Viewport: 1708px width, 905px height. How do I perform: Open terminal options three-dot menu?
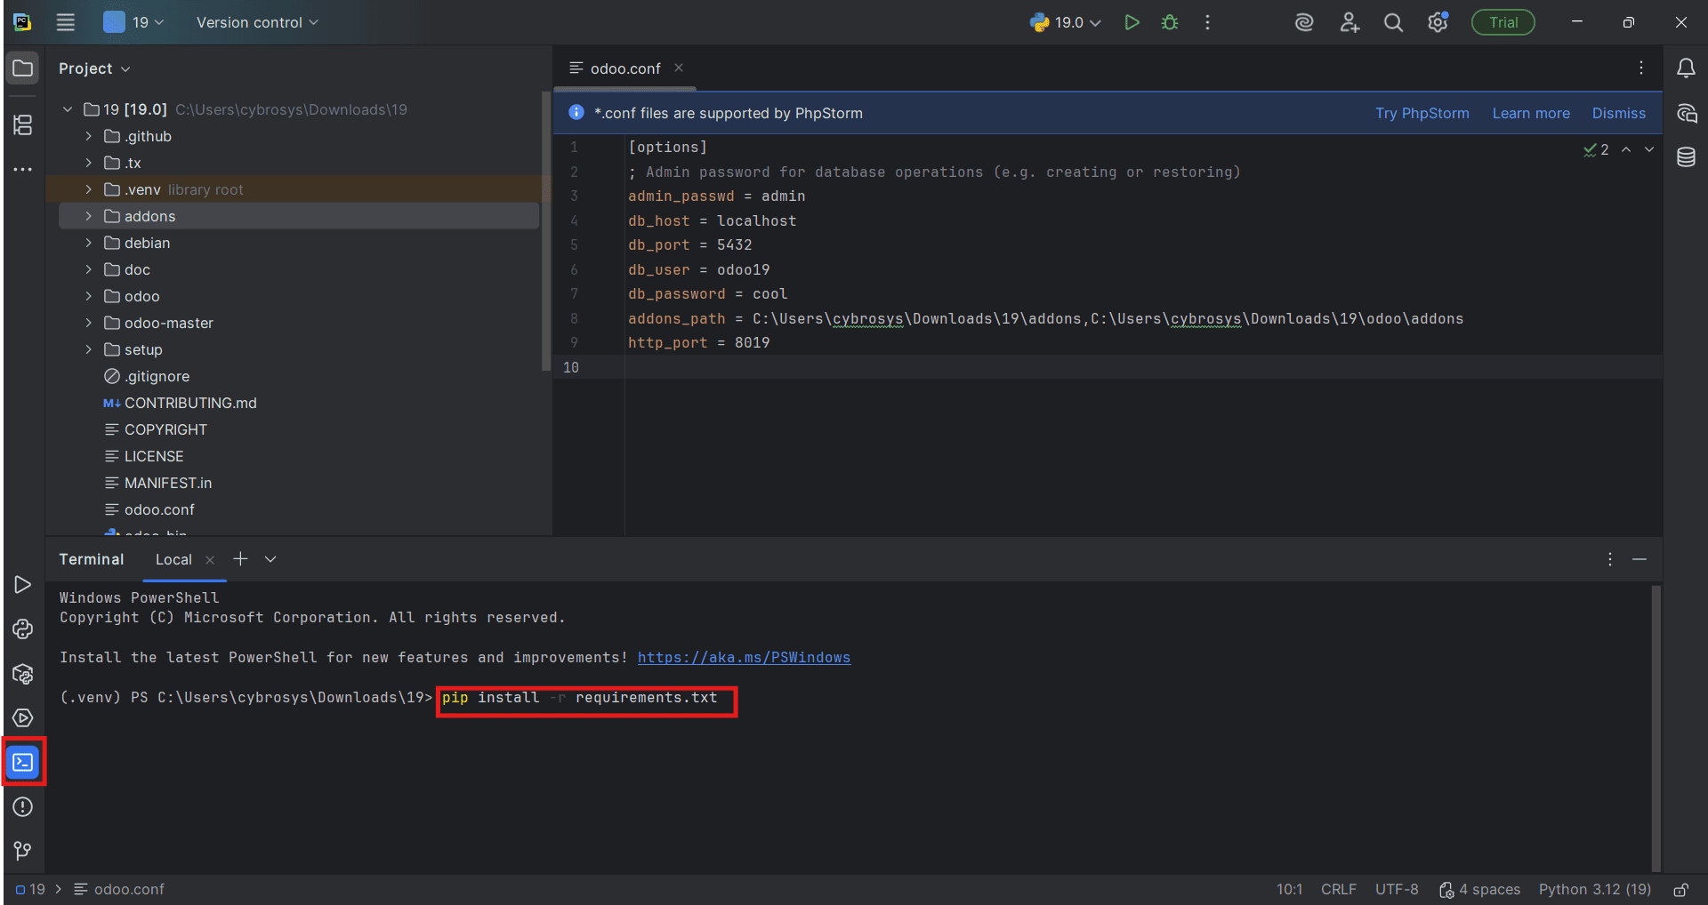click(1610, 559)
